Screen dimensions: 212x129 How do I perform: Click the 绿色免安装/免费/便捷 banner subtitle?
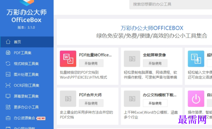click(x=152, y=36)
